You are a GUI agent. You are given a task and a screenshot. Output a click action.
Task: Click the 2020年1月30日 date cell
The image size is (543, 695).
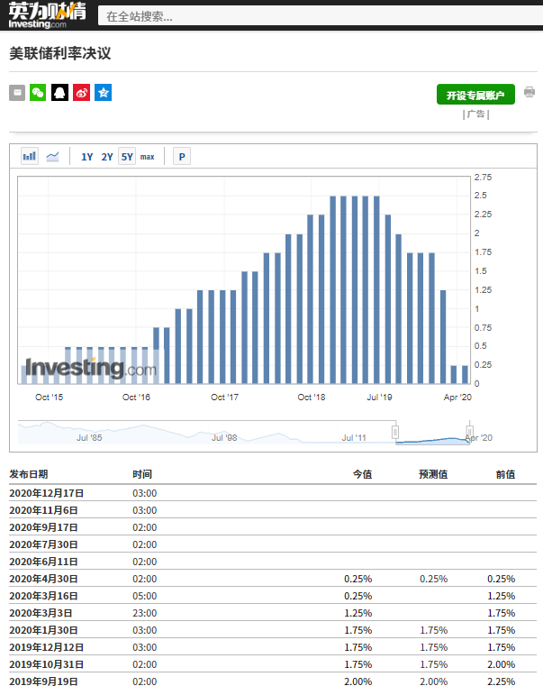pyautogui.click(x=43, y=630)
